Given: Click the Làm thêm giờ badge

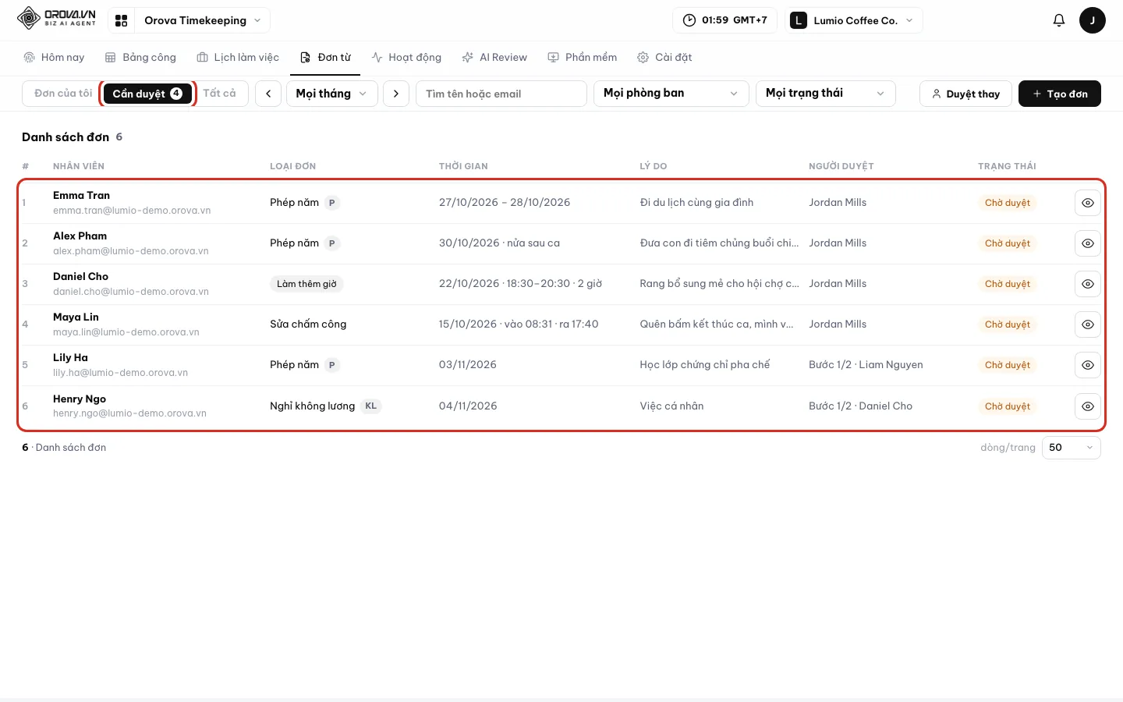Looking at the screenshot, I should pyautogui.click(x=306, y=284).
